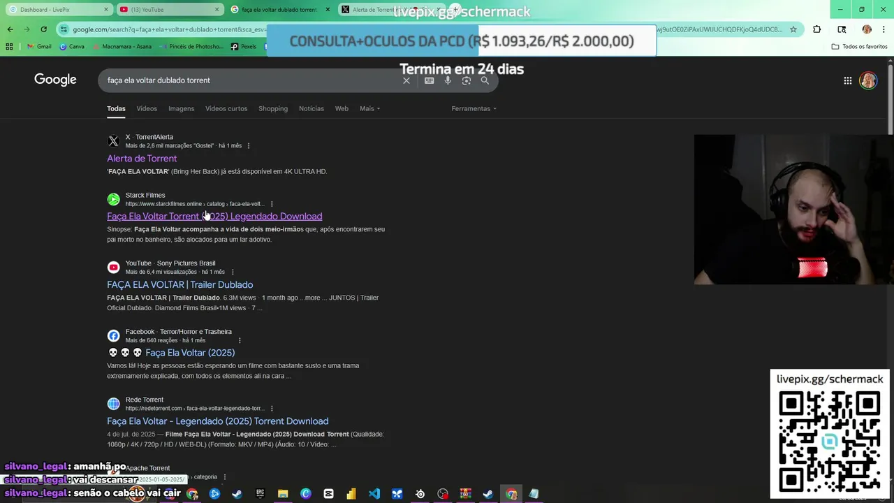
Task: Open FAÇA ELA VOLTAR Trailer Dublado link
Action: tap(180, 284)
